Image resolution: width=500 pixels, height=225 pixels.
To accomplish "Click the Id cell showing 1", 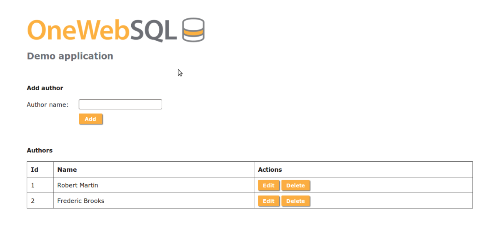I will coord(33,185).
